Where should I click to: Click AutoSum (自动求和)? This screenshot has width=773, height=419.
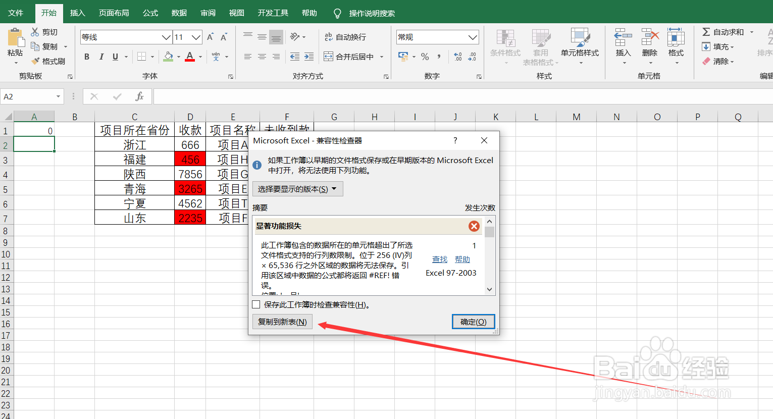tap(723, 32)
